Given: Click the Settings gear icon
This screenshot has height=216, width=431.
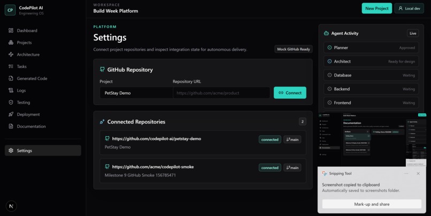Looking at the screenshot, I should [11, 150].
